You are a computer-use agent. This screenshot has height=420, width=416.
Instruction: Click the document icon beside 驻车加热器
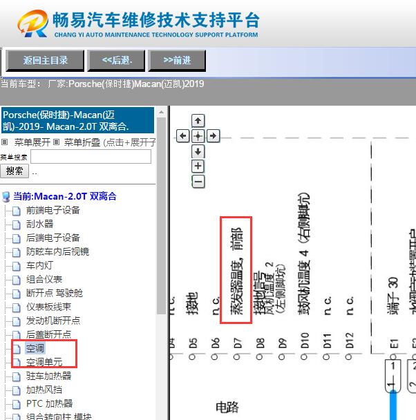(17, 376)
